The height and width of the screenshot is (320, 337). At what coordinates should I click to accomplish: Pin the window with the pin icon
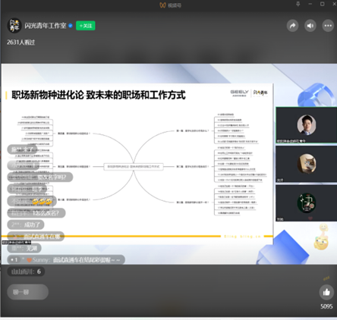(298, 4)
